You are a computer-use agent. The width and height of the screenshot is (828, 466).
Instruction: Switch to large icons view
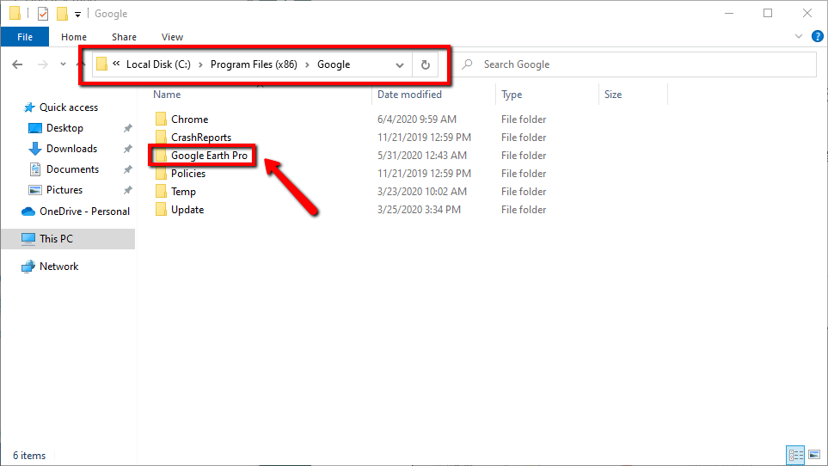tap(813, 455)
